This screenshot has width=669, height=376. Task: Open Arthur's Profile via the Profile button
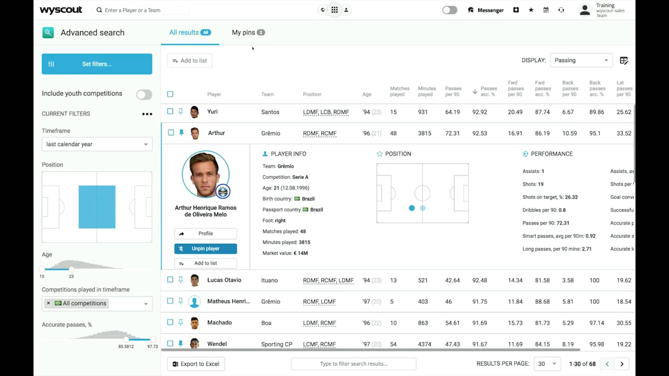[206, 233]
